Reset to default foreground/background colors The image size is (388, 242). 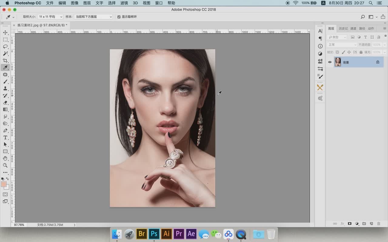[3, 179]
